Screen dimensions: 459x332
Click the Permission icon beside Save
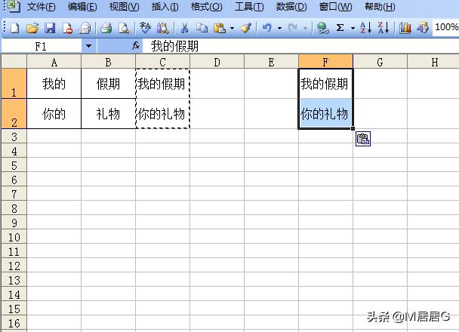68,29
